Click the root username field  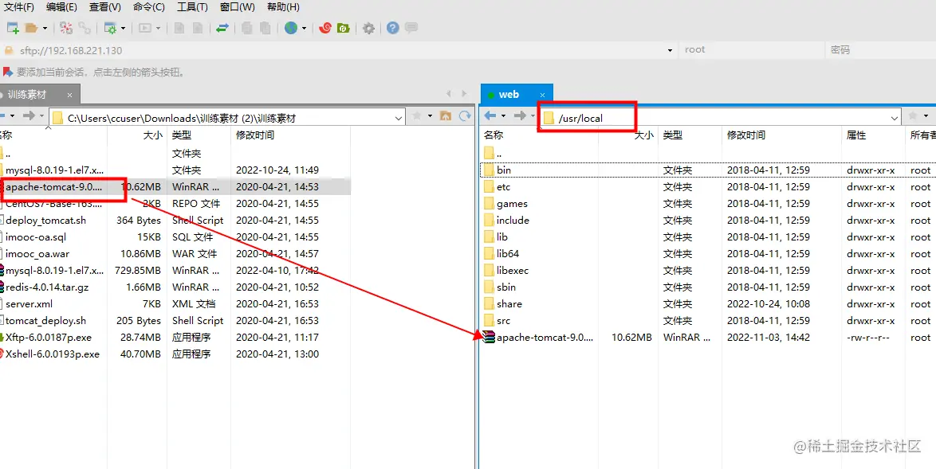point(751,50)
